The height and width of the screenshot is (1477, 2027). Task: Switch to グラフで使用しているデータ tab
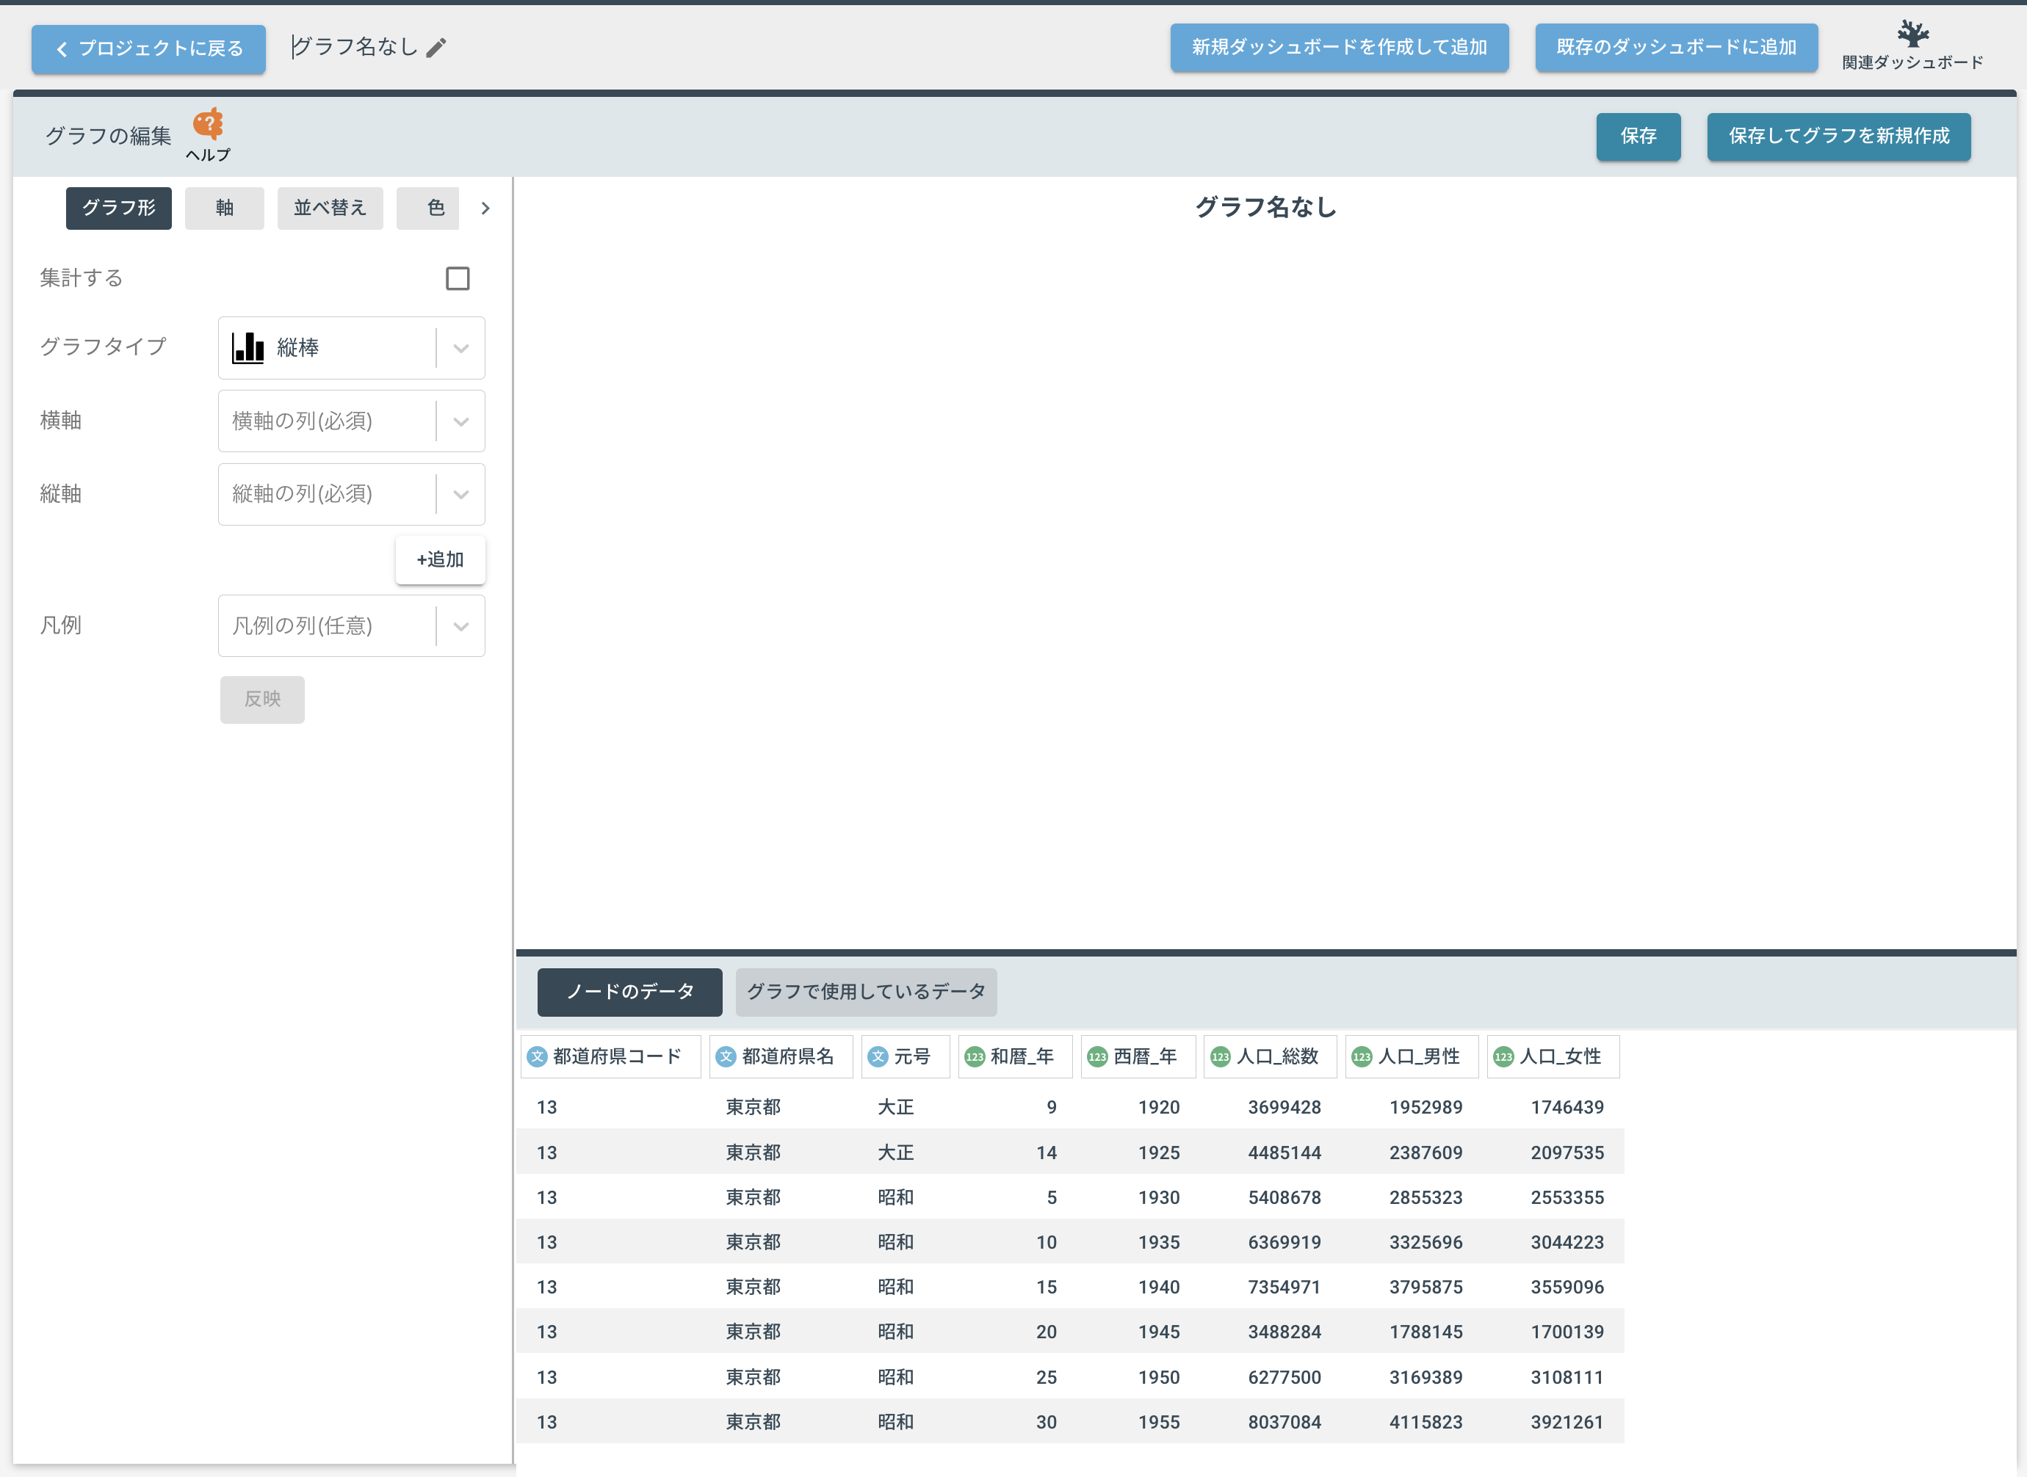click(866, 992)
